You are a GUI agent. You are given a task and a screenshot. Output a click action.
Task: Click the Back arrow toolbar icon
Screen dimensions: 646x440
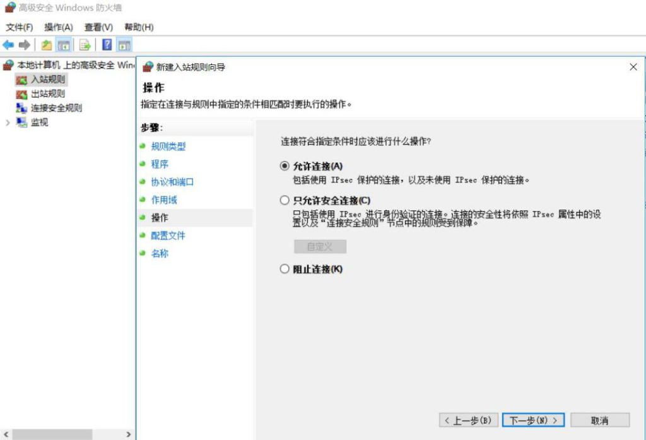8,45
